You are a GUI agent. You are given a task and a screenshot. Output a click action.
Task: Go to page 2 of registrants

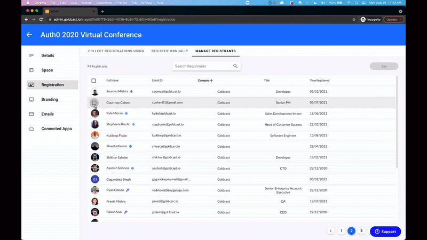click(351, 231)
